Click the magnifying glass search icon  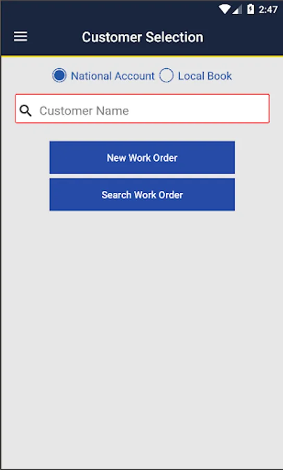26,111
